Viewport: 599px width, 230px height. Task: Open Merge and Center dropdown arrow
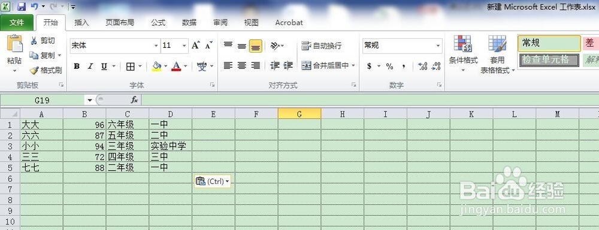pos(353,66)
